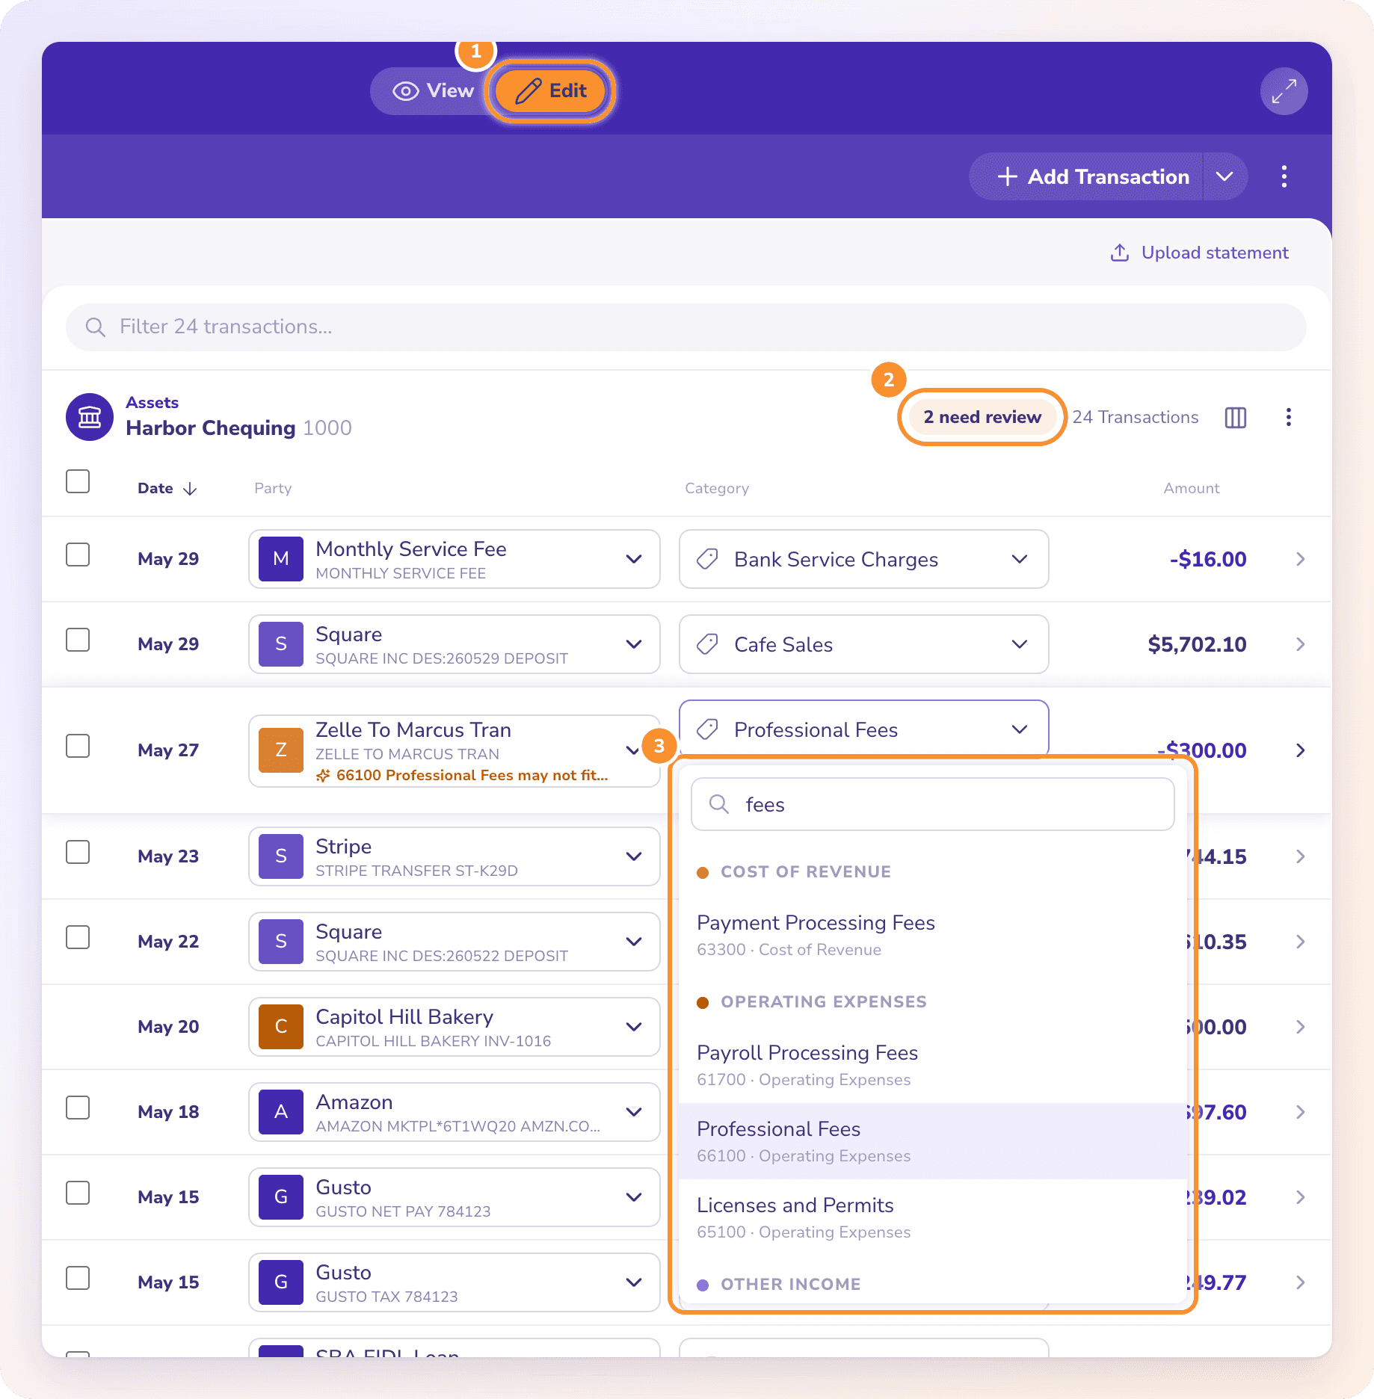Click the Filter 24 transactions search field
Viewport: 1374px width, 1399px height.
click(686, 327)
